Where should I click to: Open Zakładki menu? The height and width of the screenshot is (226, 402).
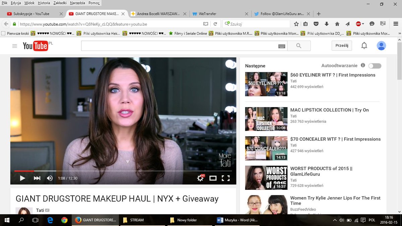(x=60, y=3)
